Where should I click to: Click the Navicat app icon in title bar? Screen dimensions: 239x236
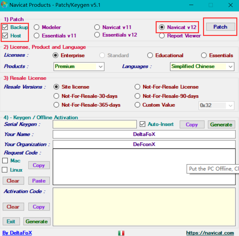coord(4,5)
